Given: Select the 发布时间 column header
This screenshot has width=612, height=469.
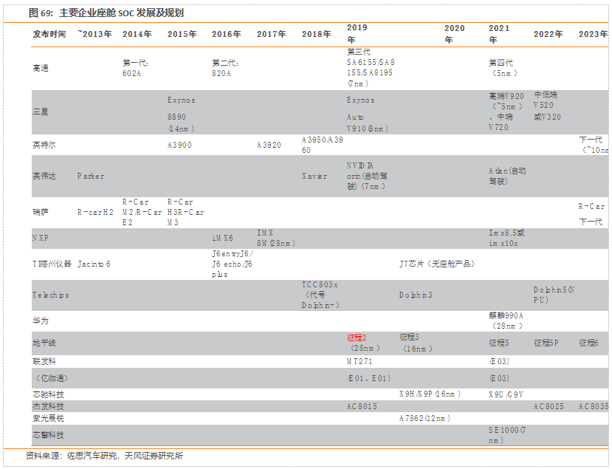Looking at the screenshot, I should 49,35.
